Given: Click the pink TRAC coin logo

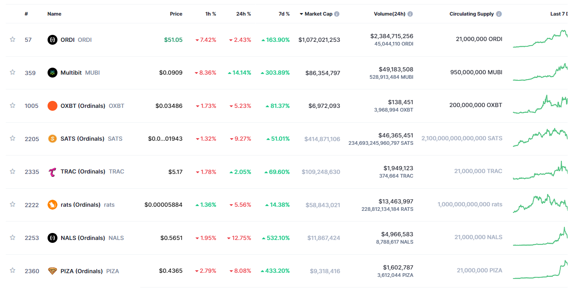Looking at the screenshot, I should tap(52, 171).
